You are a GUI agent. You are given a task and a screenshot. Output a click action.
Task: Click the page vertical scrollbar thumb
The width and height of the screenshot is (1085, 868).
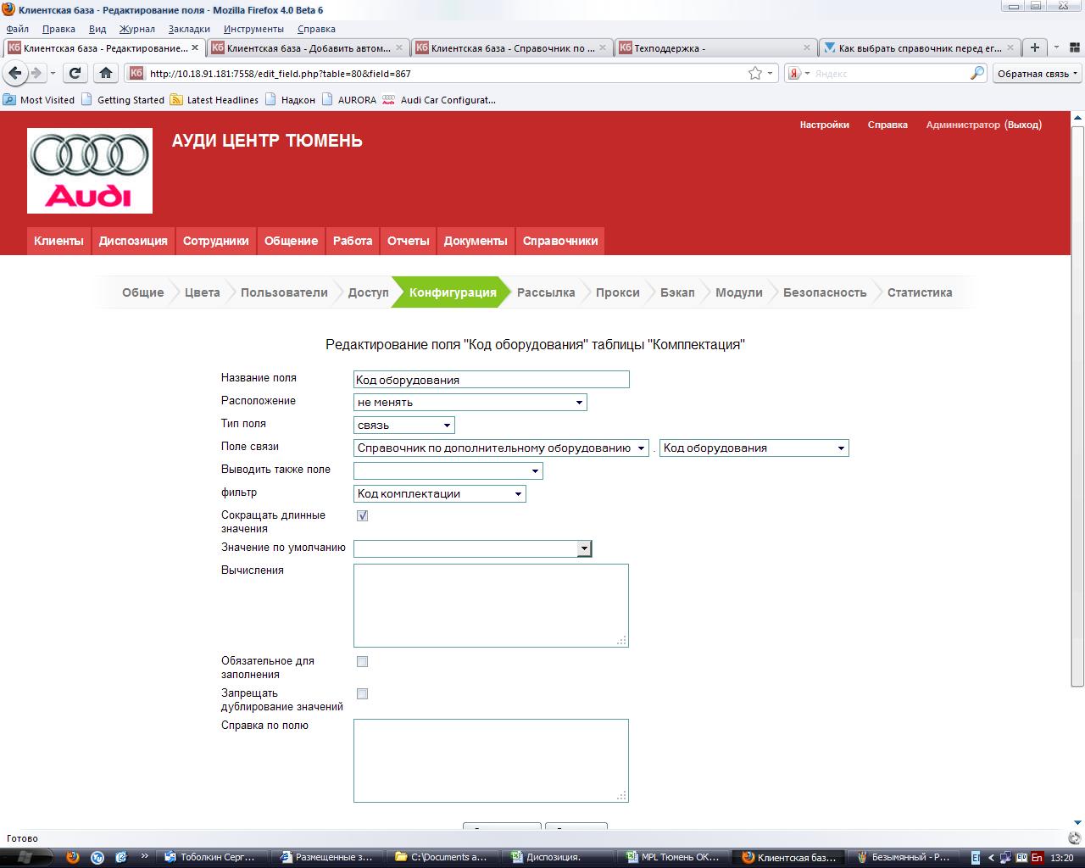[x=1077, y=407]
